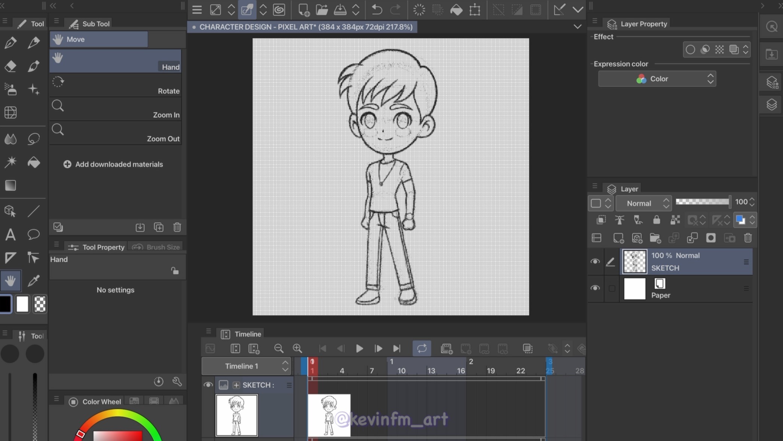Select the Text tool

pos(10,235)
